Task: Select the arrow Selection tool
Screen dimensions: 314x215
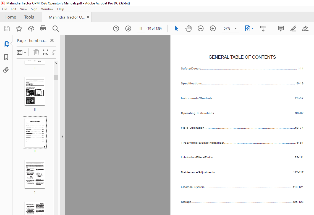Action: pyautogui.click(x=176, y=29)
